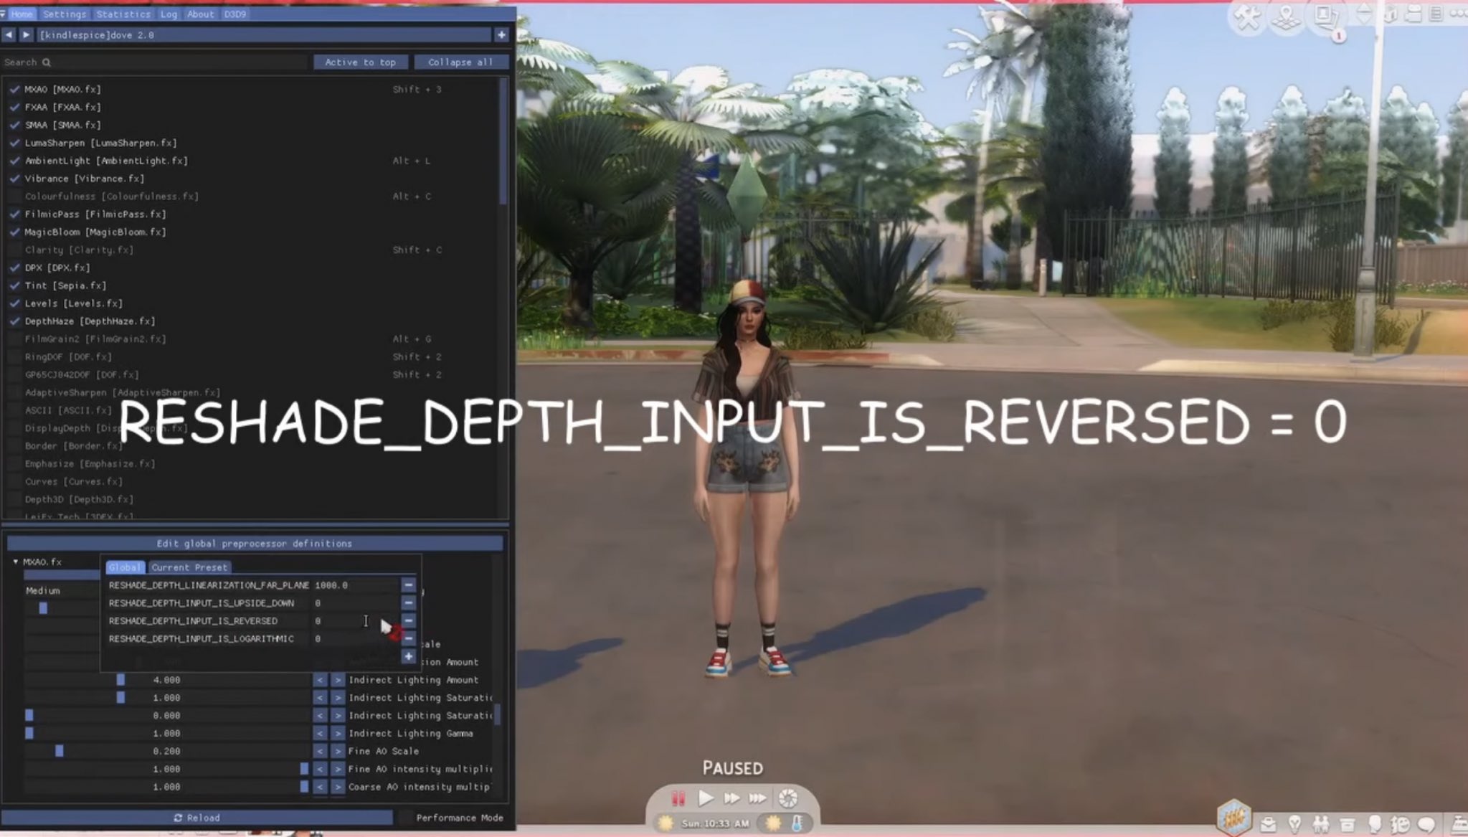The image size is (1468, 837).
Task: Open the Settings tab
Action: click(64, 14)
